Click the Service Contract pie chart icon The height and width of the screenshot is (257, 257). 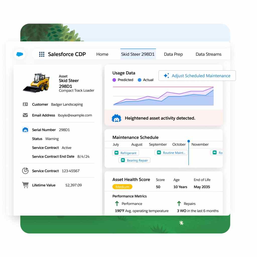[25, 171]
